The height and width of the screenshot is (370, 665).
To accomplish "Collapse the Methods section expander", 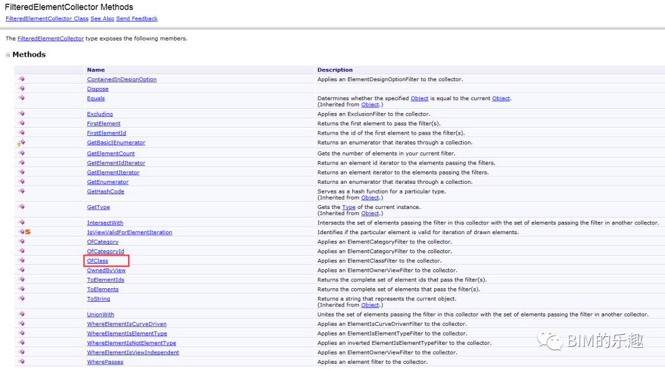I will point(7,55).
